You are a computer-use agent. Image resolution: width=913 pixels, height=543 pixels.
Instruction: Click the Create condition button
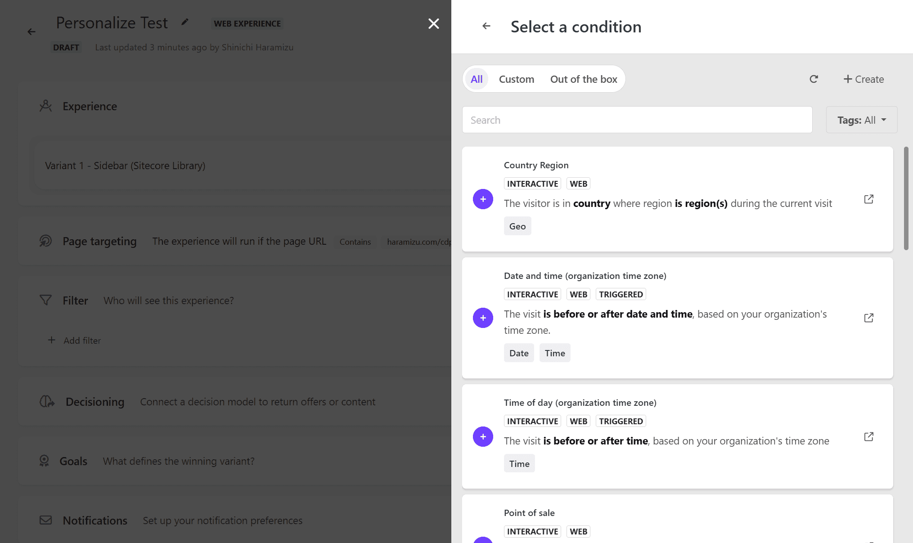pyautogui.click(x=863, y=79)
